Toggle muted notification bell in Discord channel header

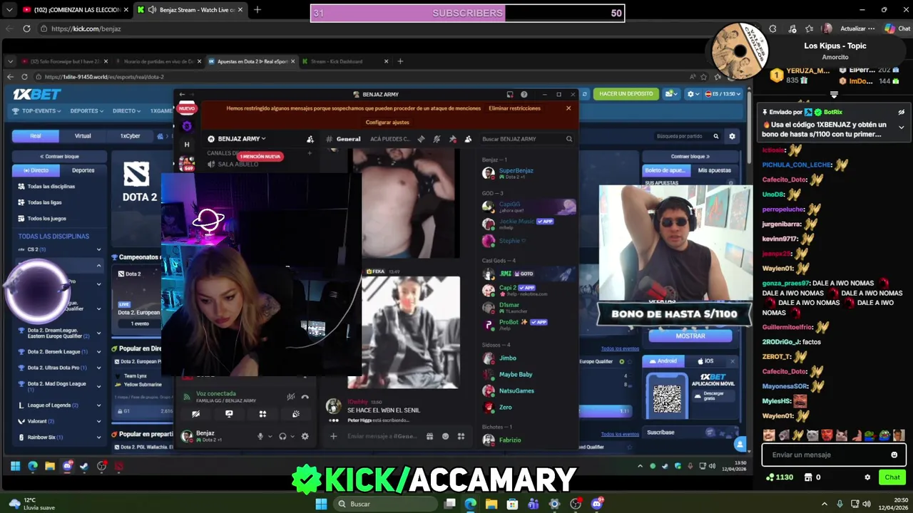click(x=437, y=139)
